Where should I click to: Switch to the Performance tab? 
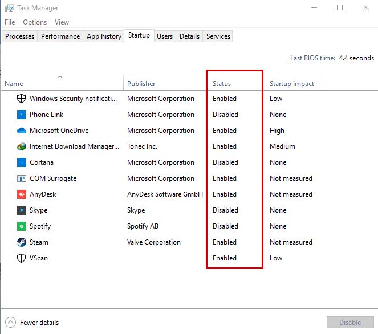click(60, 36)
